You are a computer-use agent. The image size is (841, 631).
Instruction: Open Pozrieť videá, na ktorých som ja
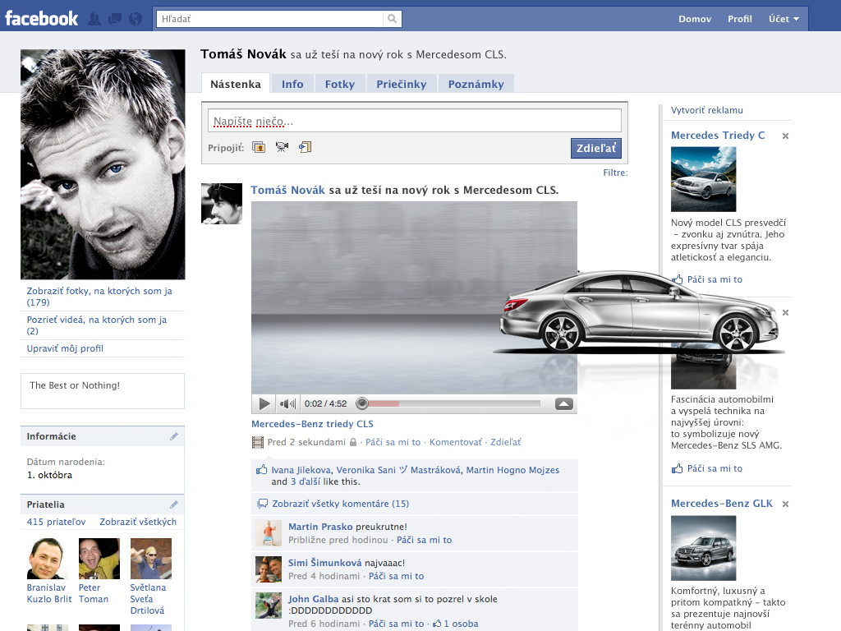pos(97,325)
